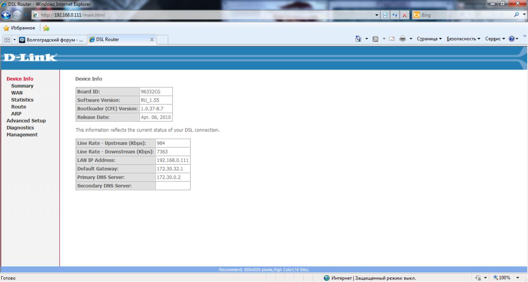Image resolution: width=528 pixels, height=282 pixels.
Task: Close the DSL Router tab
Action: [152, 40]
